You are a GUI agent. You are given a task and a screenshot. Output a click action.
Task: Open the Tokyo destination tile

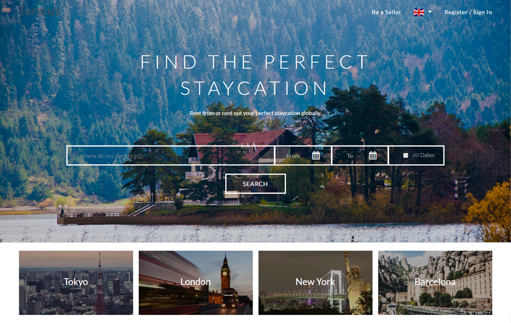click(76, 282)
